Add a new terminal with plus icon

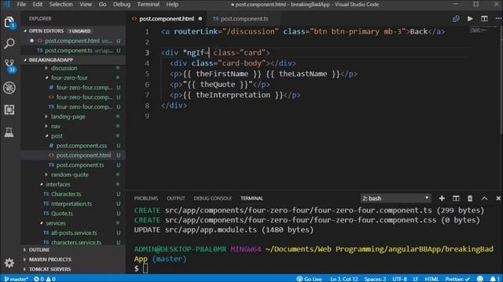pos(442,198)
